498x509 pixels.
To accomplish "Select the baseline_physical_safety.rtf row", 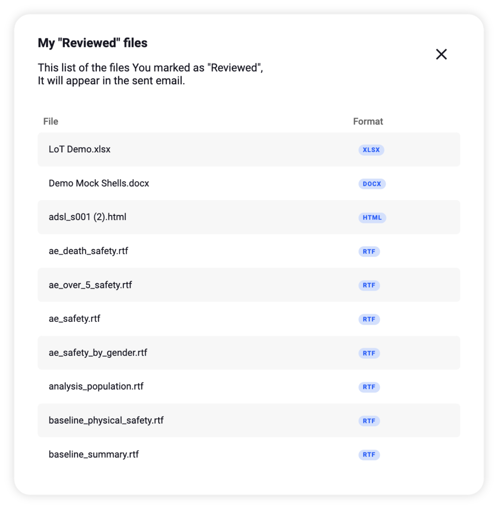I will click(x=106, y=420).
